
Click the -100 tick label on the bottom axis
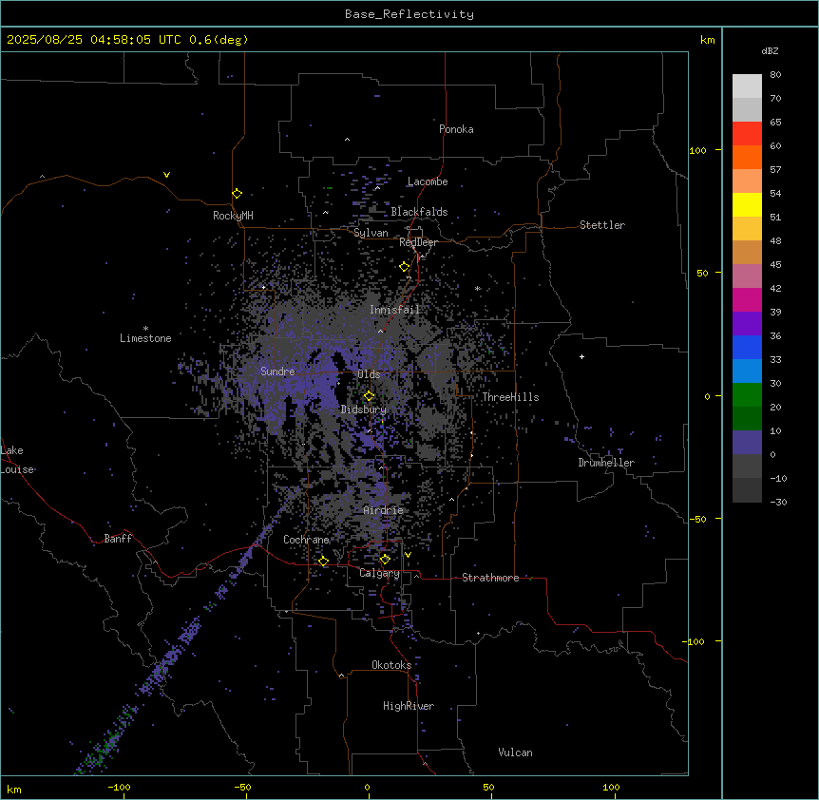(x=120, y=787)
